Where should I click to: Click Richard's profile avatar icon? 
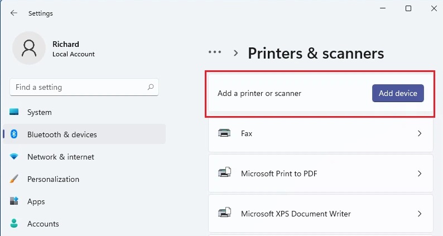[28, 48]
